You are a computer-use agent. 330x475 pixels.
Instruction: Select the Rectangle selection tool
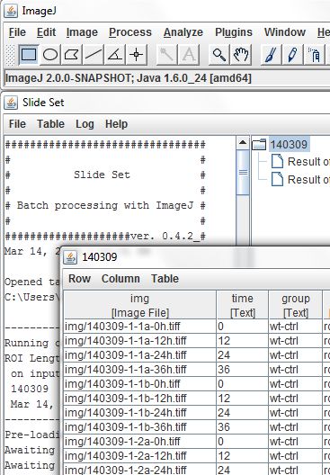pyautogui.click(x=29, y=55)
